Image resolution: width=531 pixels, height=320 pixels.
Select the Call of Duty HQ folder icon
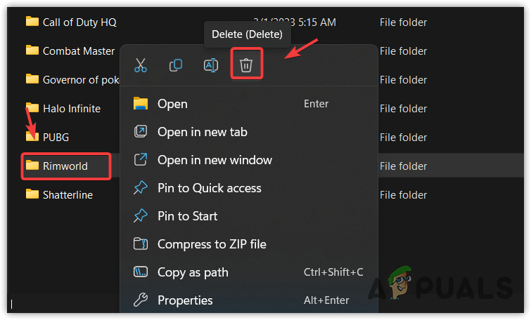coord(32,22)
